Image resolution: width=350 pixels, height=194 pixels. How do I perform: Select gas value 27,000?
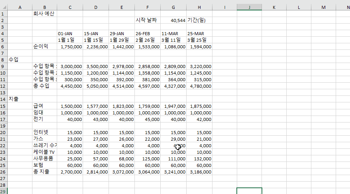tap(96, 139)
